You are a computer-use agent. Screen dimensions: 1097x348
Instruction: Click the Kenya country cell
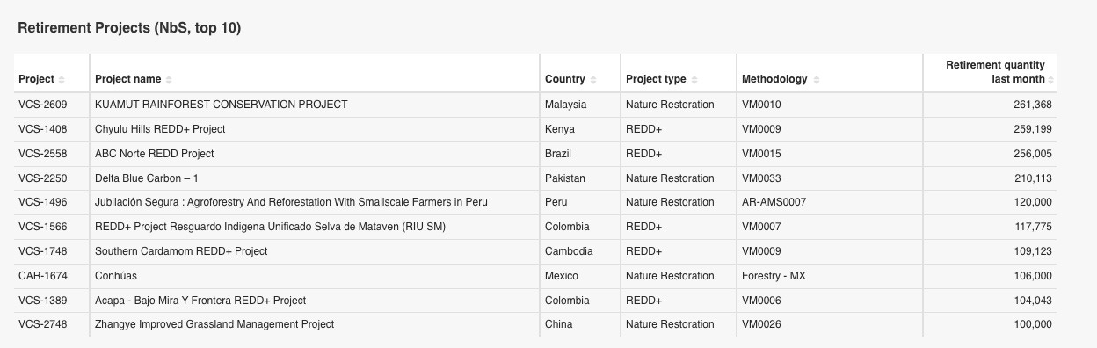tap(560, 129)
